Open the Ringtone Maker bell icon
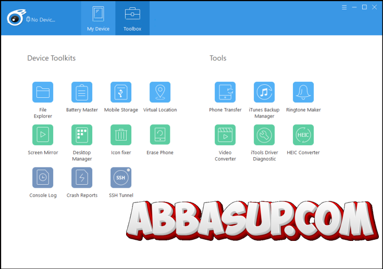 tap(303, 92)
